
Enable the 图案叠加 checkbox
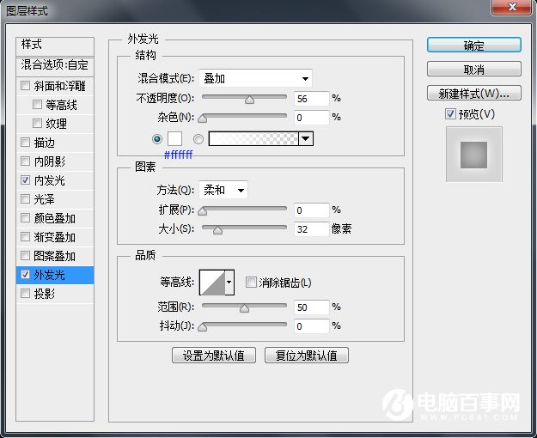tap(25, 255)
